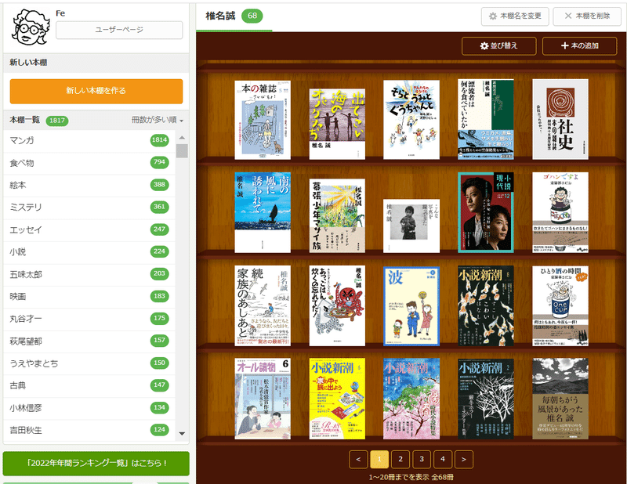The width and height of the screenshot is (627, 484).
Task: Open the 冊数が多い順 sort dropdown
Action: click(158, 120)
